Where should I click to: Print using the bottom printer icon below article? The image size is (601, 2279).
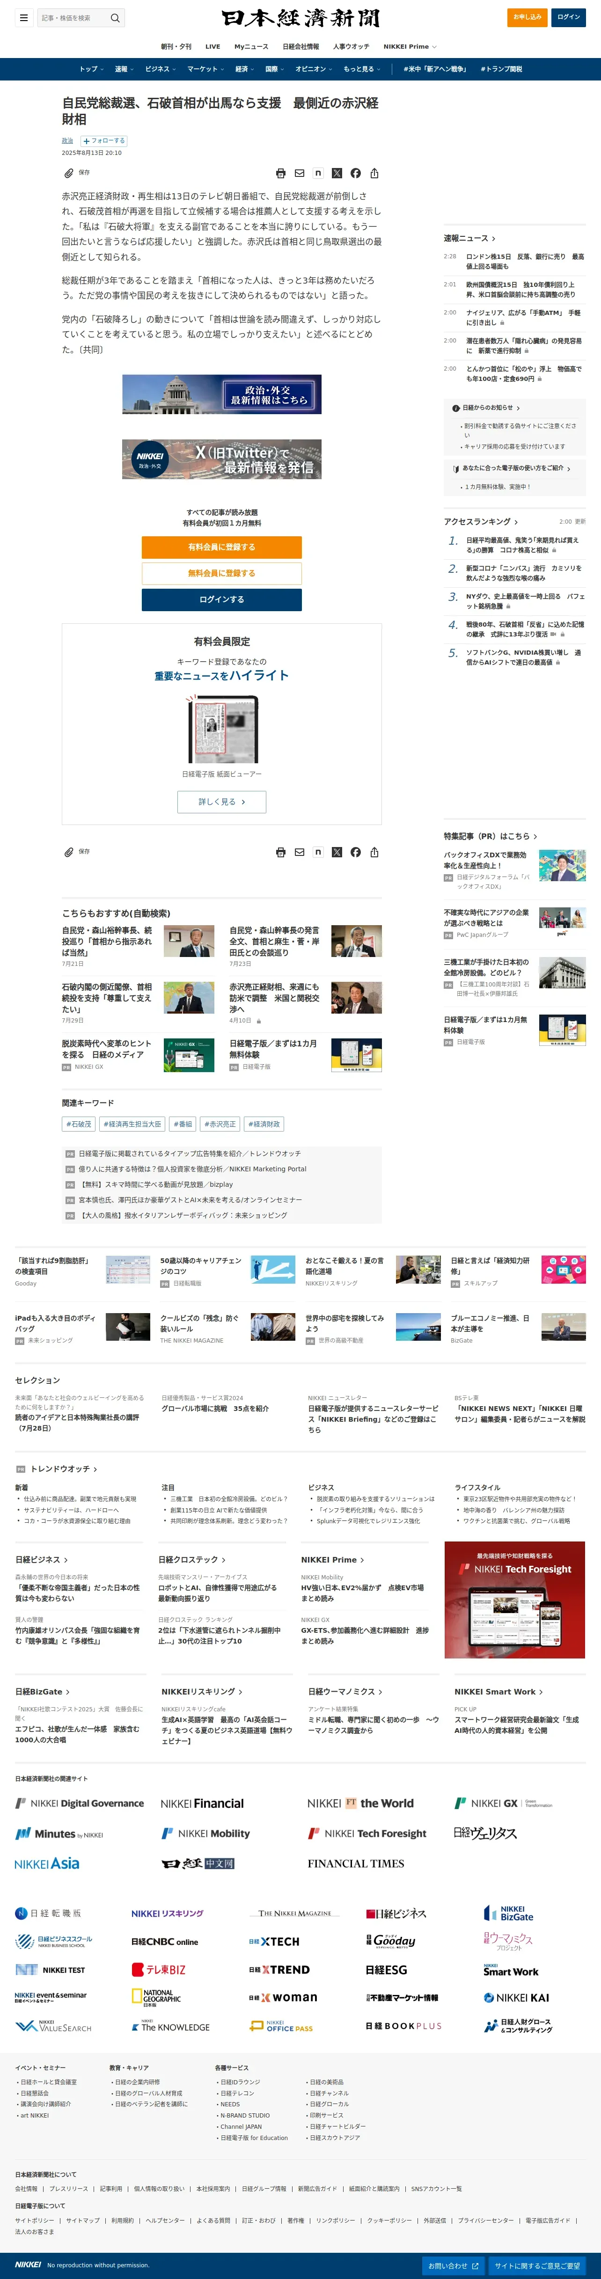coord(280,852)
